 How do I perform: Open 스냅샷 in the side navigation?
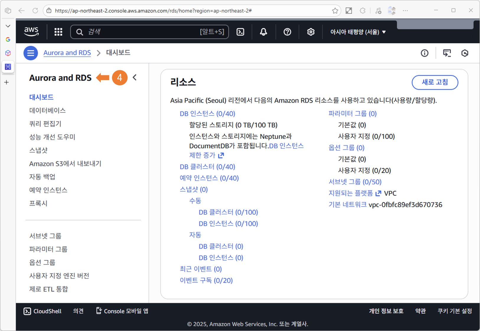pos(38,150)
